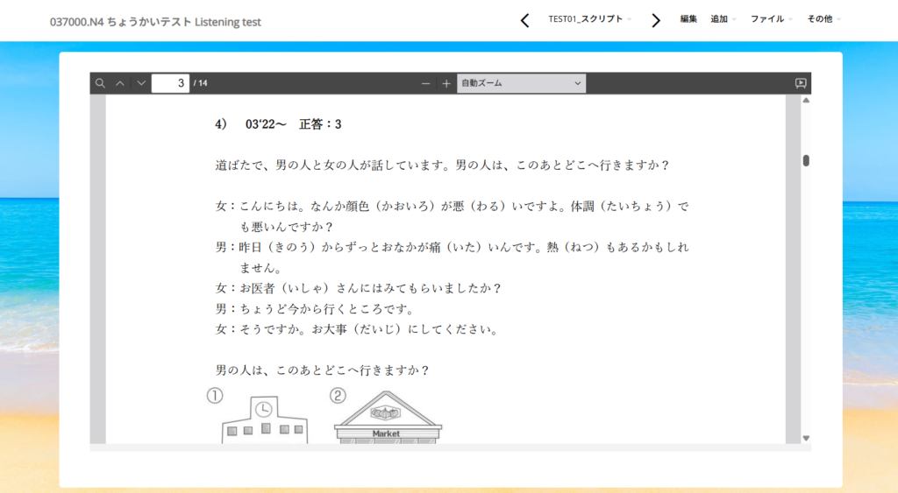The height and width of the screenshot is (493, 898).
Task: Open the 037000.N4 Listening test title link
Action: tap(155, 22)
